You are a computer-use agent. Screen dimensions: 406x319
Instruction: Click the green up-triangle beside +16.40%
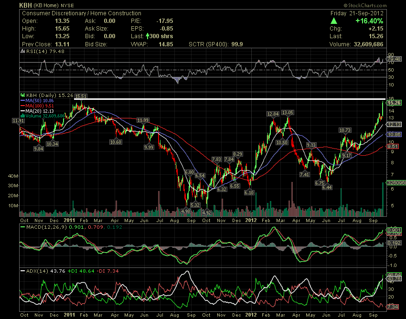click(x=334, y=21)
